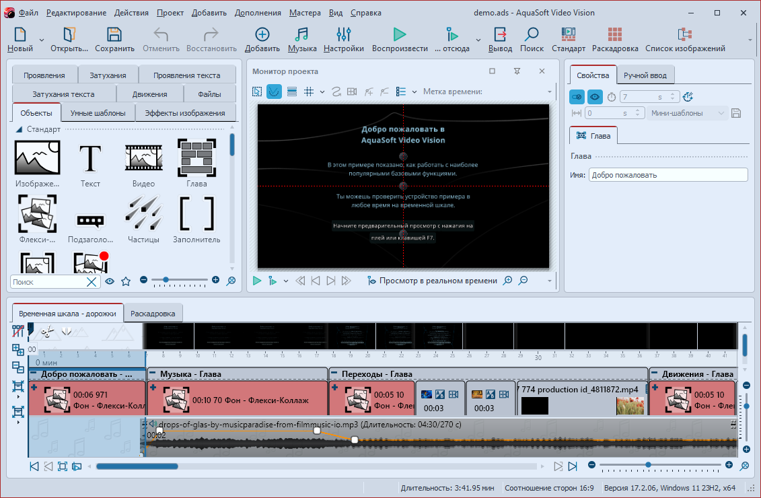The image size is (761, 498).
Task: Switch to the Ручной ввод tab
Action: pos(645,75)
